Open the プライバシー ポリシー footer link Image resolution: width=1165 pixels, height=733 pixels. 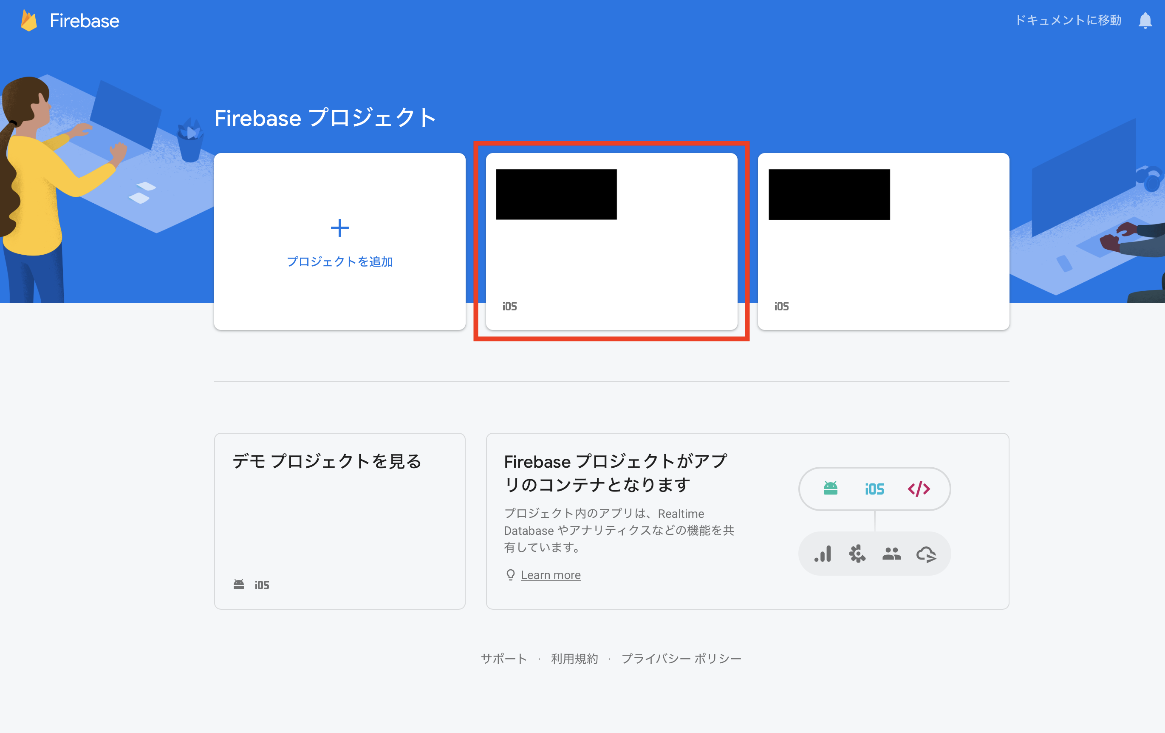(x=681, y=659)
